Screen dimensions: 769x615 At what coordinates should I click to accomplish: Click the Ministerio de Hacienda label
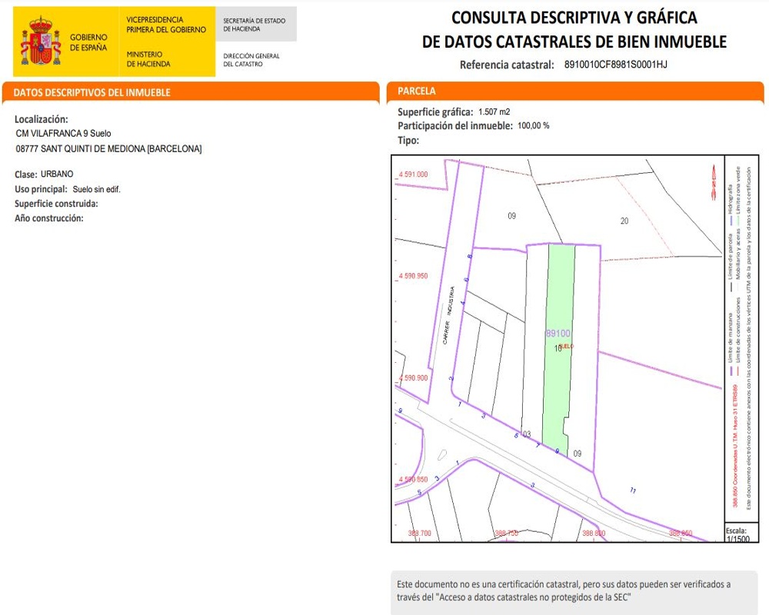point(148,59)
